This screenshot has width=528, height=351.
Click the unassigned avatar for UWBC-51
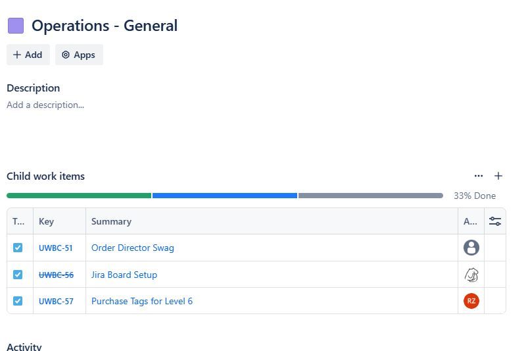click(471, 248)
